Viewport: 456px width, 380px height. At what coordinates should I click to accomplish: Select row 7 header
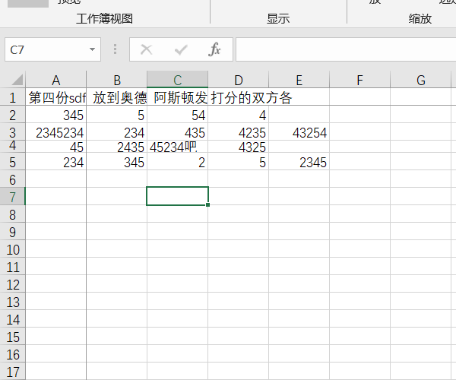coord(12,197)
